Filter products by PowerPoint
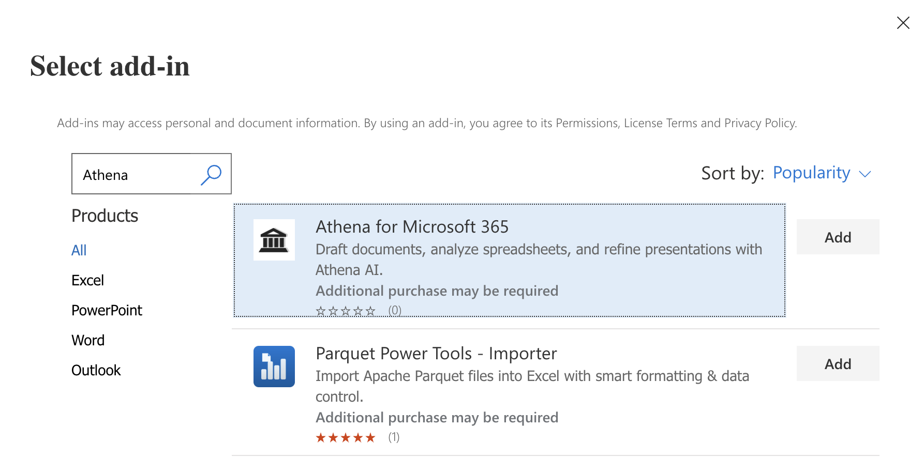 click(x=107, y=310)
